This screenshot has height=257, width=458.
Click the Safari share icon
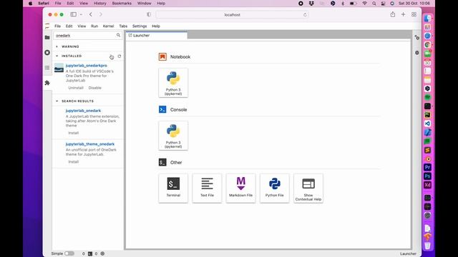(393, 14)
